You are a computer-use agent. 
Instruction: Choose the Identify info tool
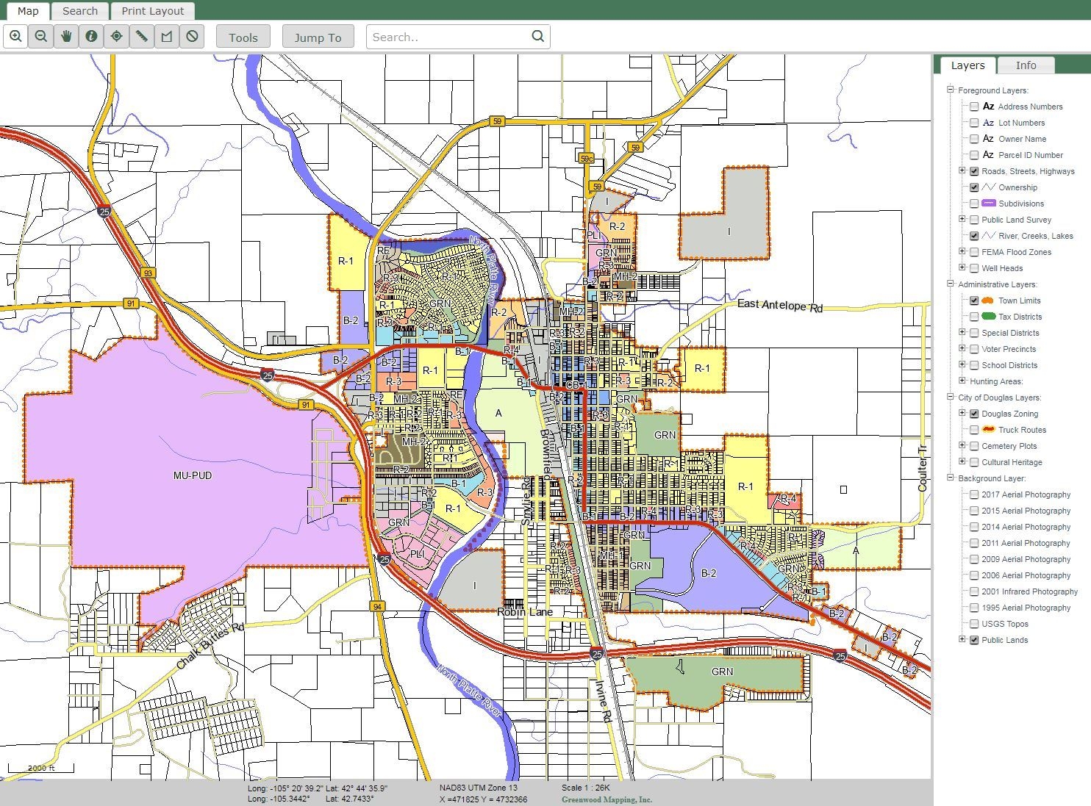91,36
